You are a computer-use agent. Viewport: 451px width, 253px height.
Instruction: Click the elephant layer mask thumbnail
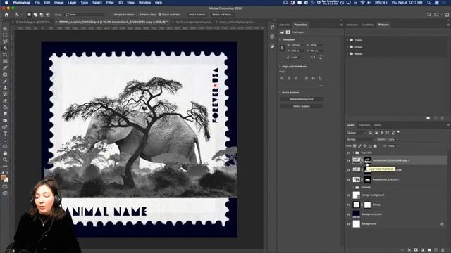point(367,180)
